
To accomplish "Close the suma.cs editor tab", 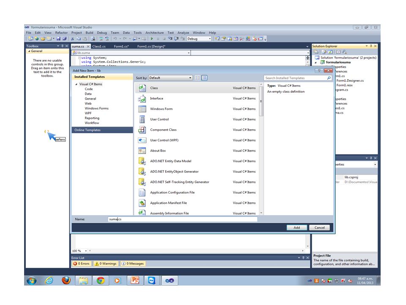I will pyautogui.click(x=88, y=47).
